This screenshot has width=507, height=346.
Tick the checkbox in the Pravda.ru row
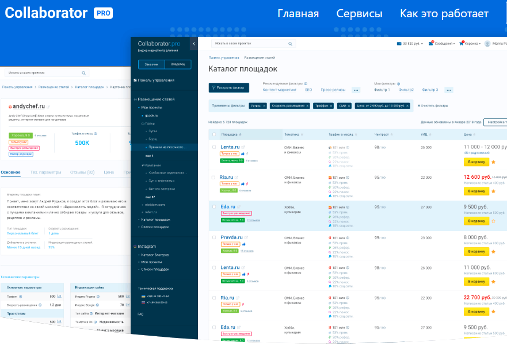coord(214,237)
